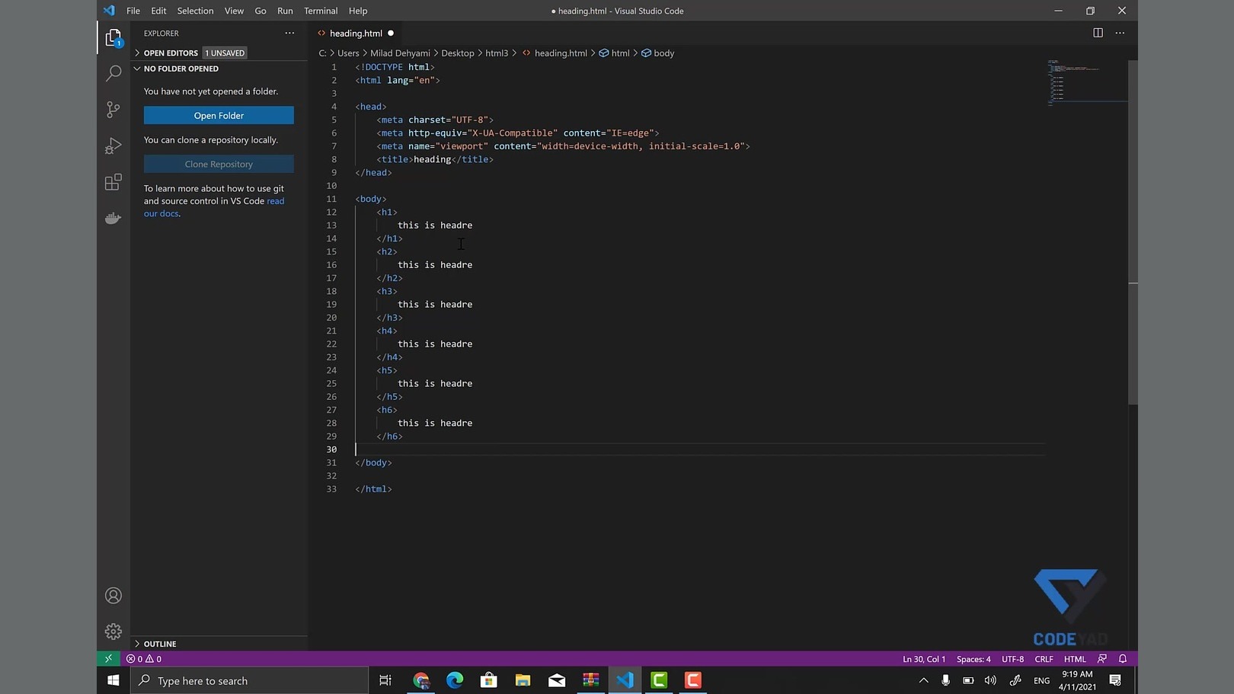Open the Docker view in activity bar
1234x694 pixels.
113,219
